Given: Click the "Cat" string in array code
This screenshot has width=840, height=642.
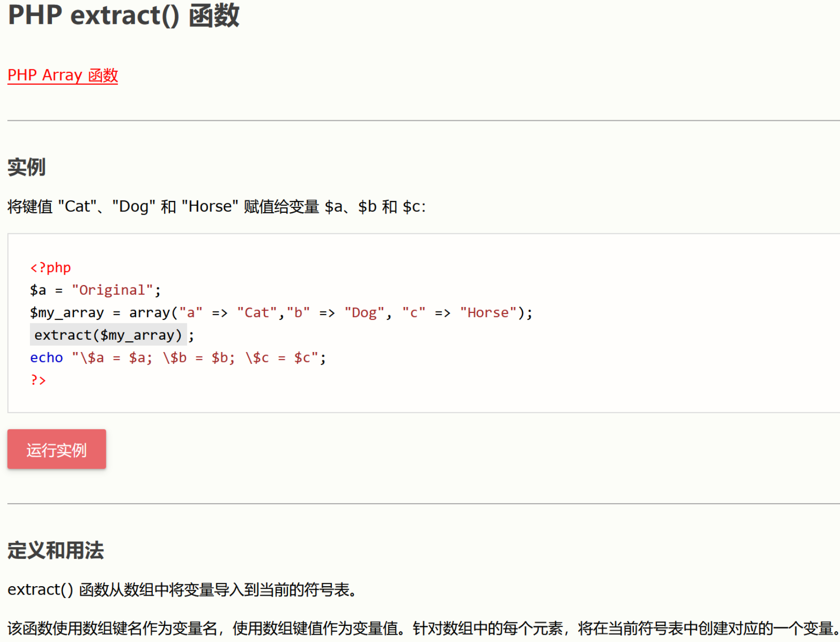Looking at the screenshot, I should [257, 312].
